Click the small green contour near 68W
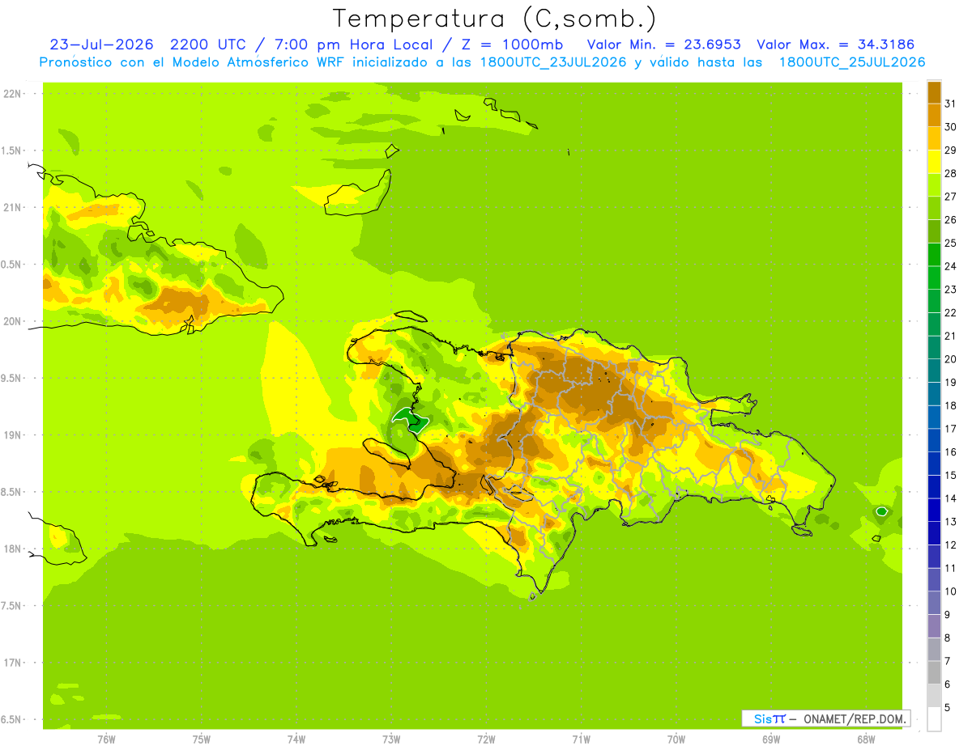This screenshot has width=972, height=750. [882, 511]
